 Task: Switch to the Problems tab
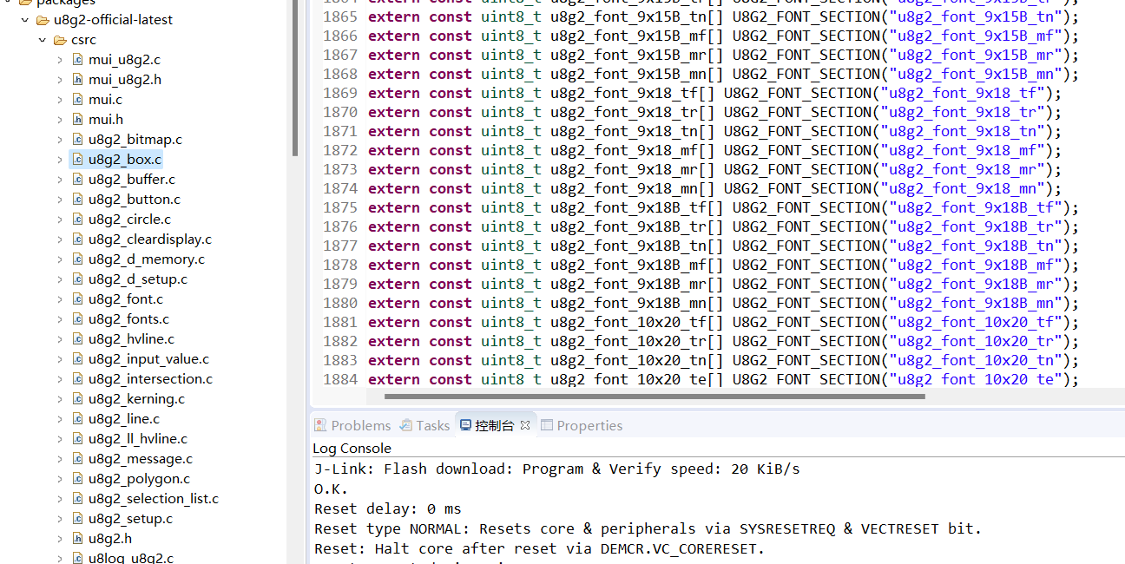[x=352, y=425]
